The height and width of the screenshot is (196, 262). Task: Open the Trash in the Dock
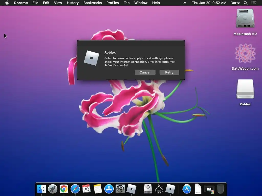[221, 189]
